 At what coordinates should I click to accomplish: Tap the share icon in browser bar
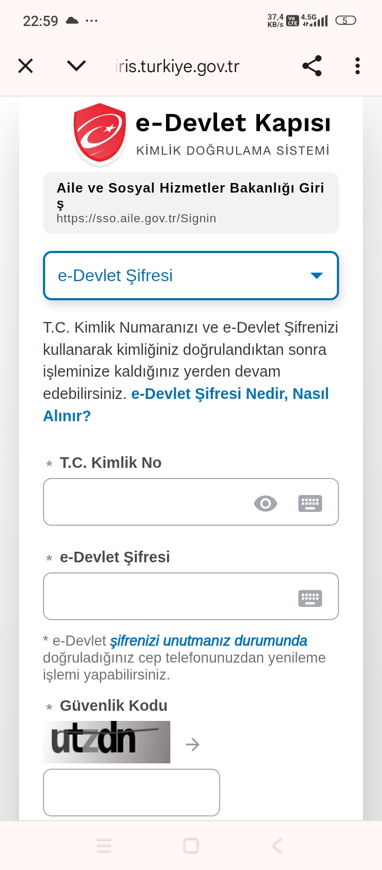coord(312,66)
